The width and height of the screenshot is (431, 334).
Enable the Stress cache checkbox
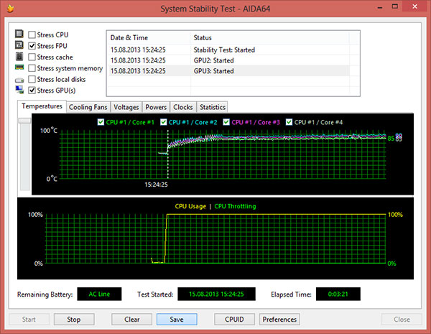[x=32, y=57]
